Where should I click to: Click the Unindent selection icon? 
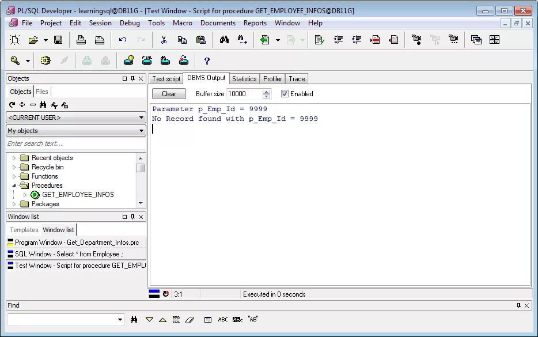click(357, 40)
